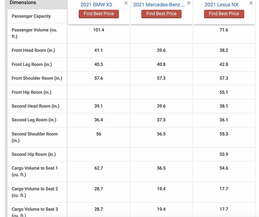The width and height of the screenshot is (259, 217).
Task: Remove the 2021 BMW X3 from comparison
Action: point(126,3)
